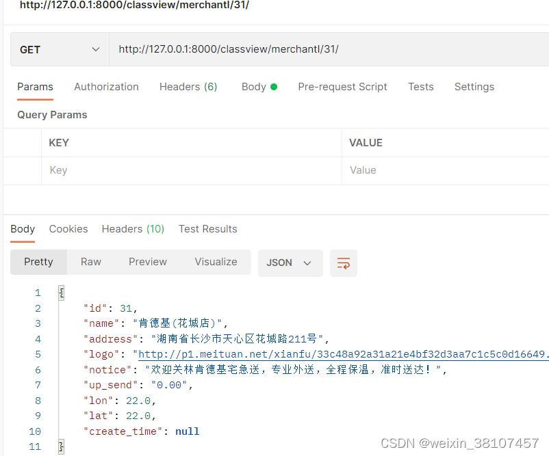Click the Visualize response option
This screenshot has width=549, height=456.
(216, 262)
